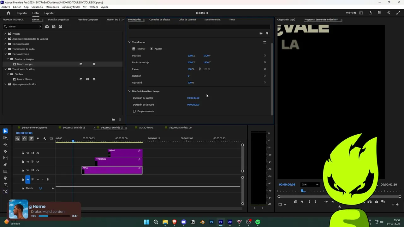The image size is (404, 227).
Task: Select the UNA clip on V5
Action: point(112,170)
